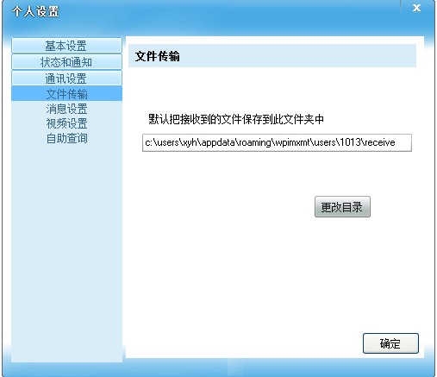Click the highlighted 文件传输 sidebar item
437x377 pixels.
(x=66, y=94)
